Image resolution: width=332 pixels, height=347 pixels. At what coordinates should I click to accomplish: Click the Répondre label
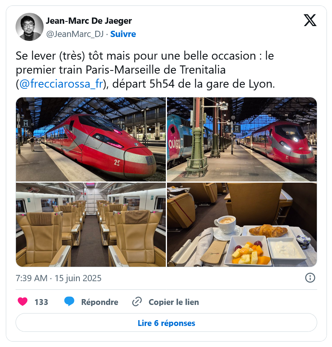(100, 302)
